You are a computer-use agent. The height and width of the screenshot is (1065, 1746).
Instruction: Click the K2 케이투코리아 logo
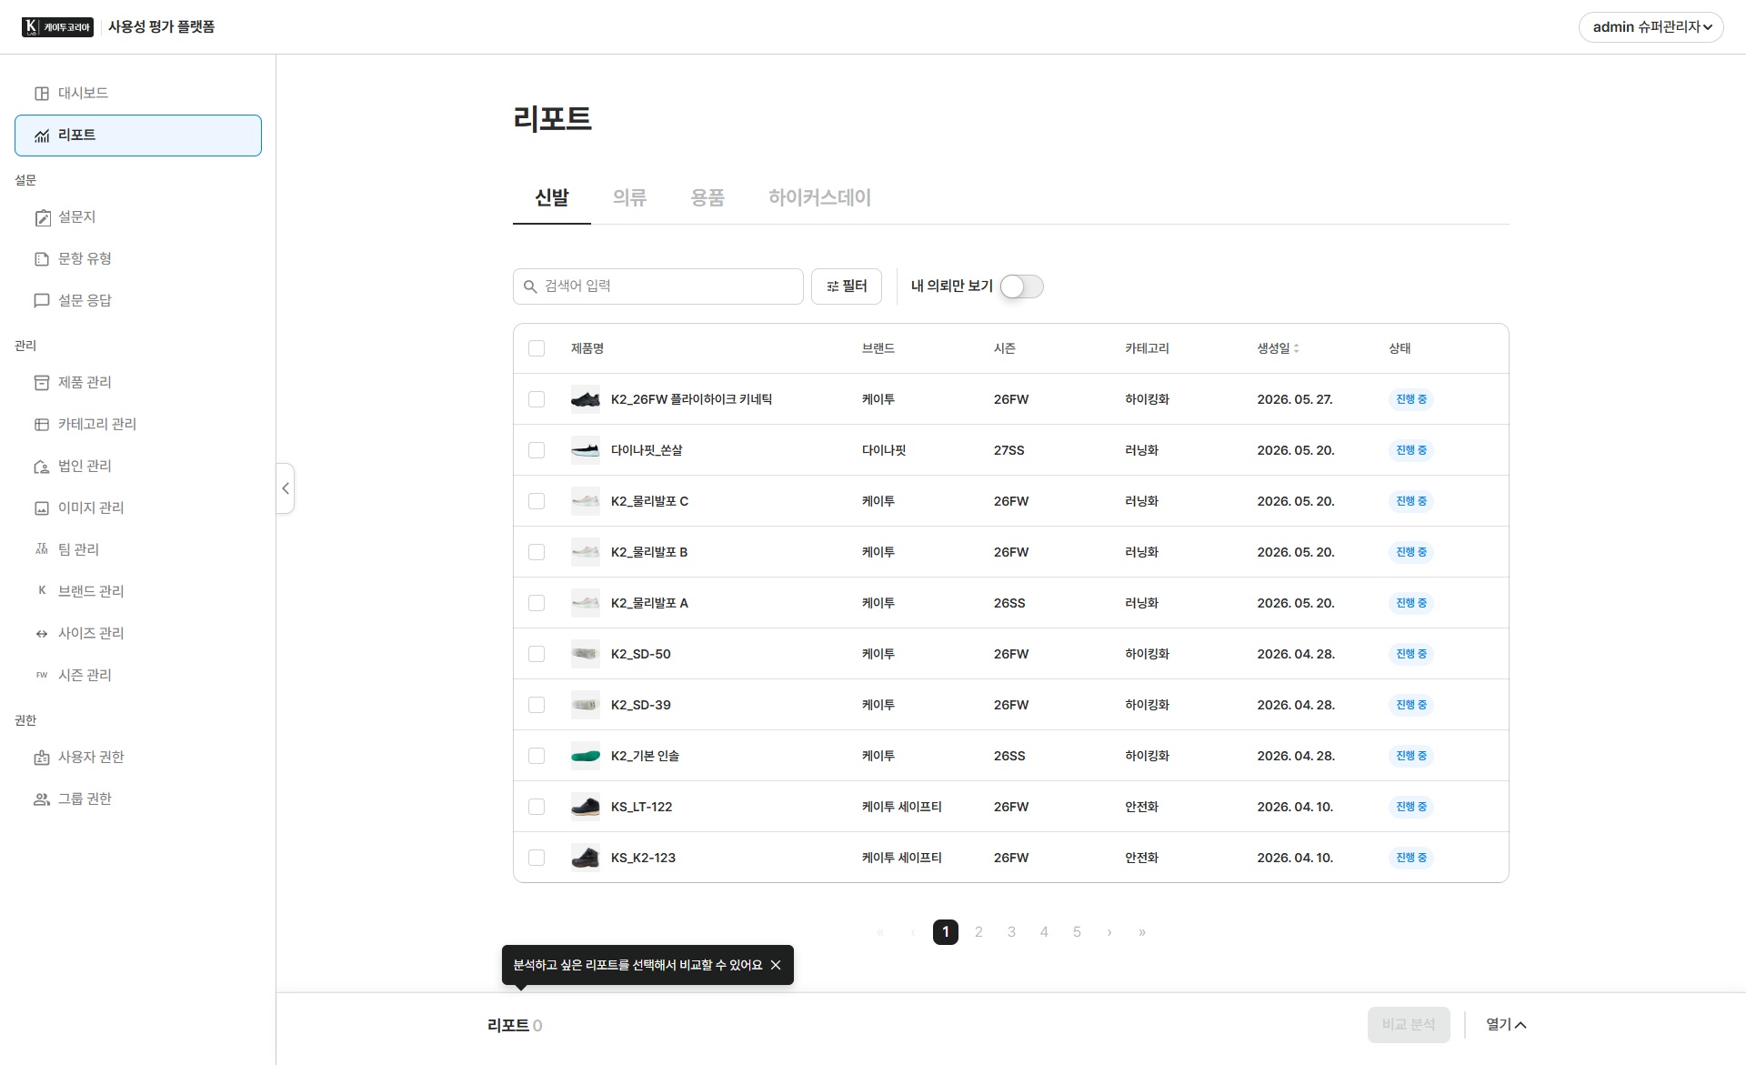click(x=57, y=27)
